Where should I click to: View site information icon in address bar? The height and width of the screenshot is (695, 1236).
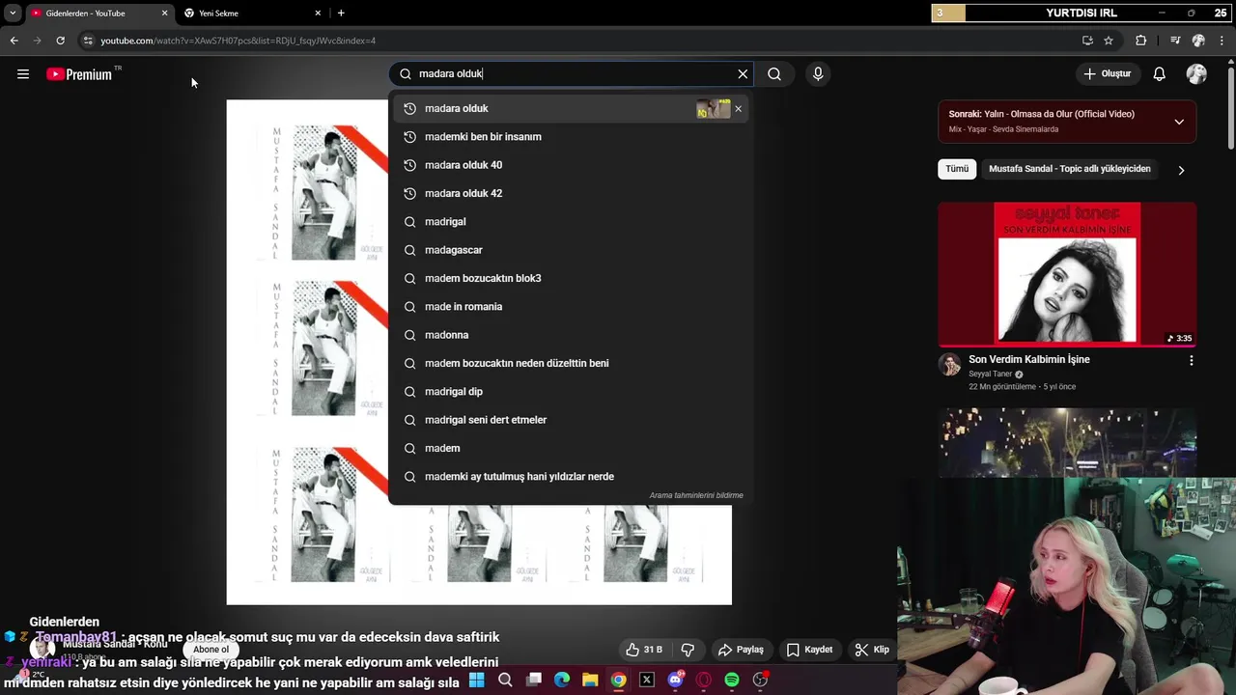click(x=88, y=41)
